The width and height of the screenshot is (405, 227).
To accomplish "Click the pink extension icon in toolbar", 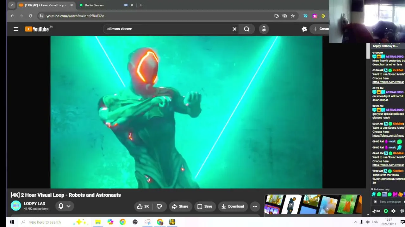I will [315, 16].
